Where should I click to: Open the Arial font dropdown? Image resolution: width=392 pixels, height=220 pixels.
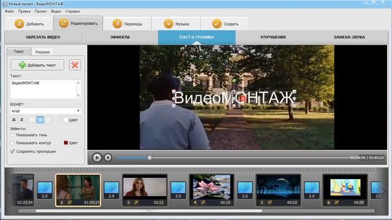point(45,111)
